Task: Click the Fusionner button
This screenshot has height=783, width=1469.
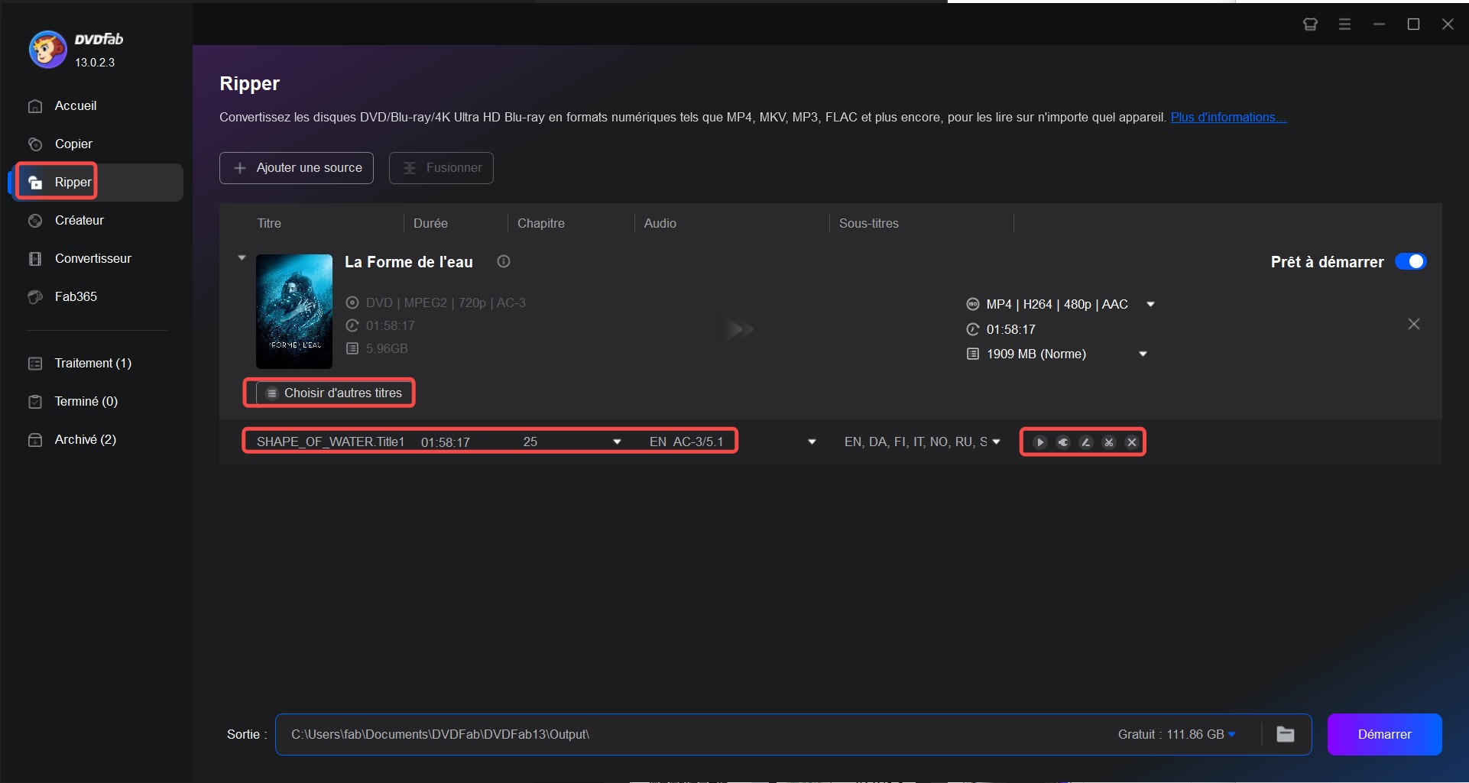Action: 441,168
